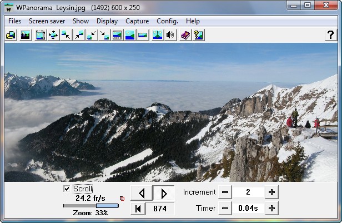Open the purple help book icon
This screenshot has height=223, width=342.
(185, 35)
